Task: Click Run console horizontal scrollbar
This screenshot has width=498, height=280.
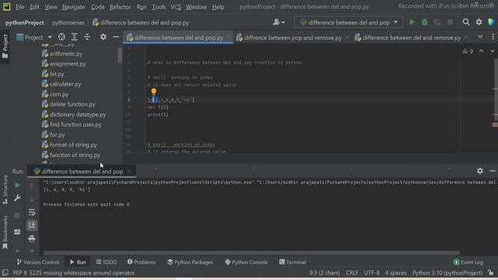Action: point(251,253)
